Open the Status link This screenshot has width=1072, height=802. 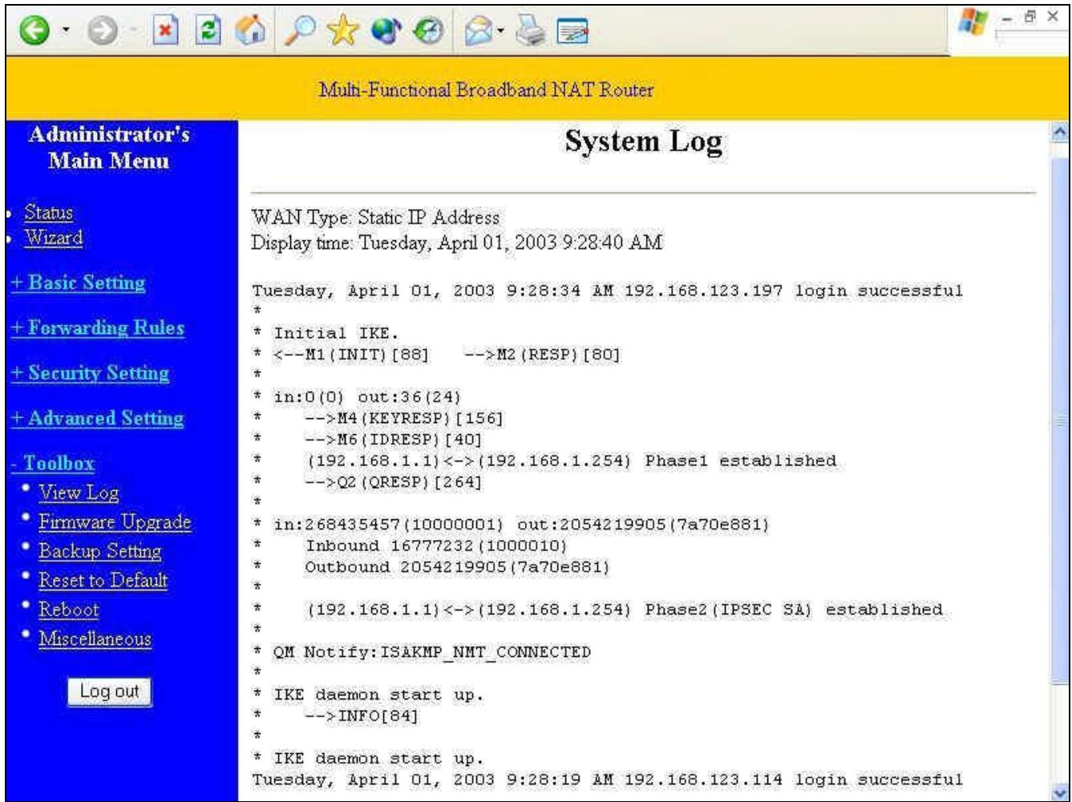(48, 213)
